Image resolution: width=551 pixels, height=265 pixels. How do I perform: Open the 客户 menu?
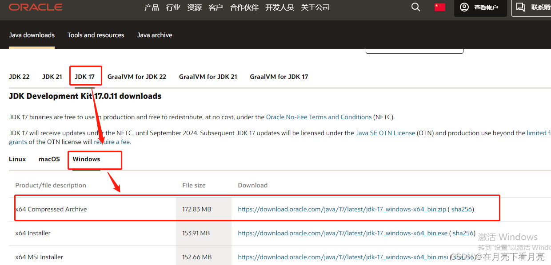click(x=216, y=8)
